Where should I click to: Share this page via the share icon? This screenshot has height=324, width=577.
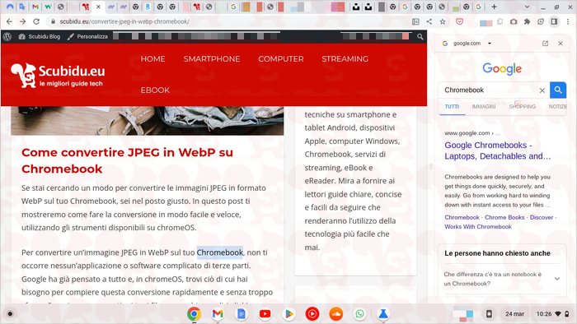pos(429,21)
